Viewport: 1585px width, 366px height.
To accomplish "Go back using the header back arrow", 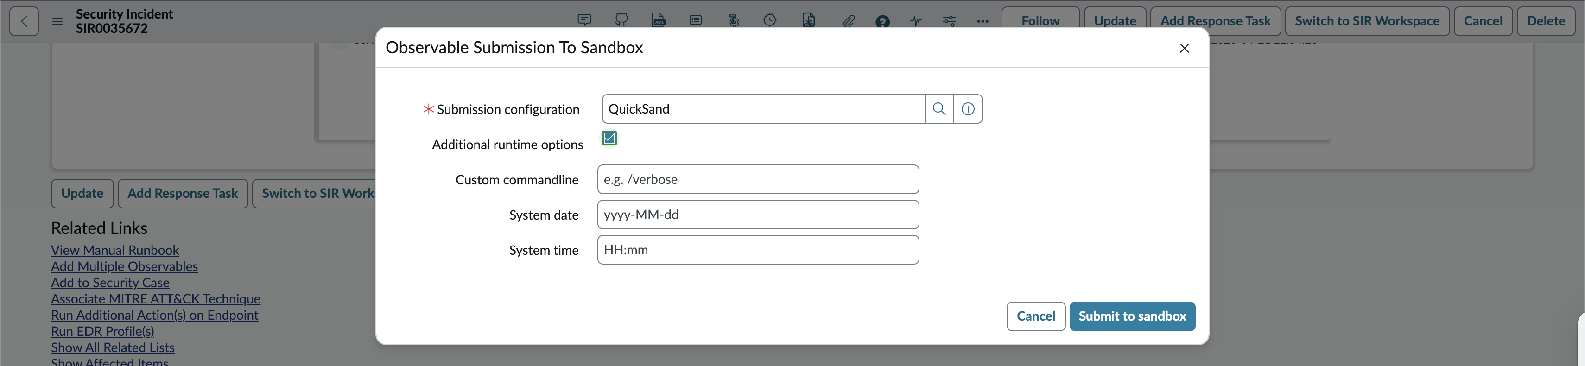I will [x=24, y=21].
